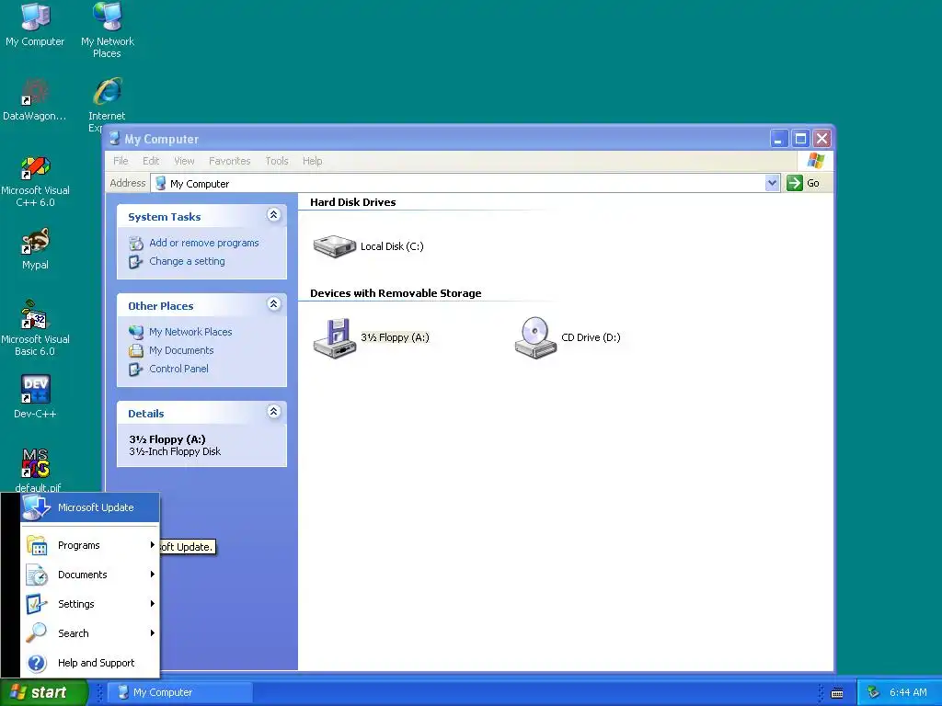Launch DataWagon desktop shortcut

tap(35, 99)
